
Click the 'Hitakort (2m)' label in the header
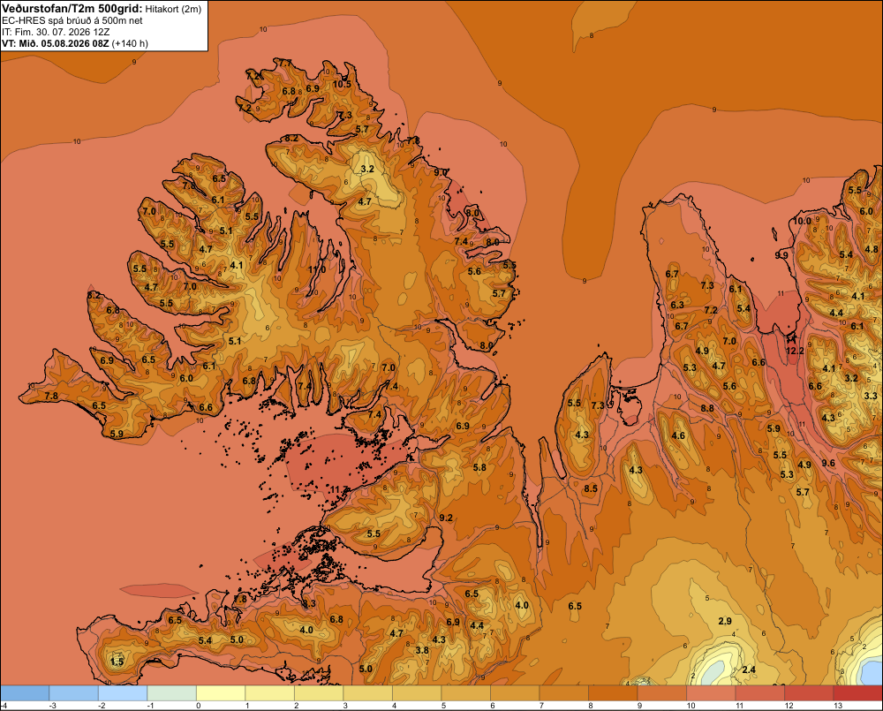(173, 9)
